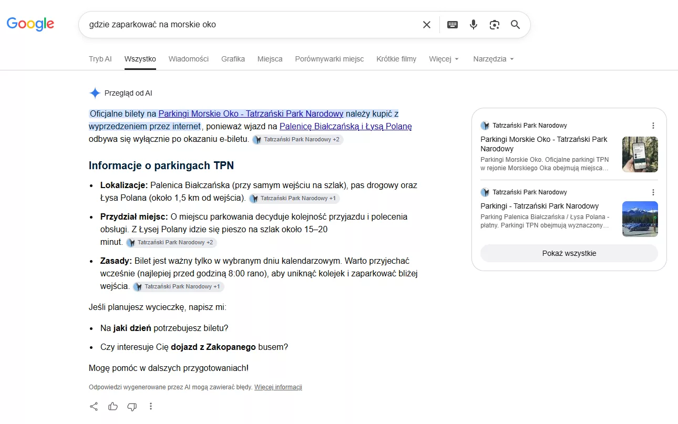Expand the Więcej dropdown
Screen dimensions: 678x424
[444, 59]
